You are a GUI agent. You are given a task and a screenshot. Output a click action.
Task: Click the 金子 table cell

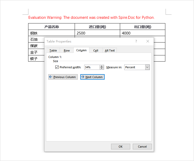(36, 52)
